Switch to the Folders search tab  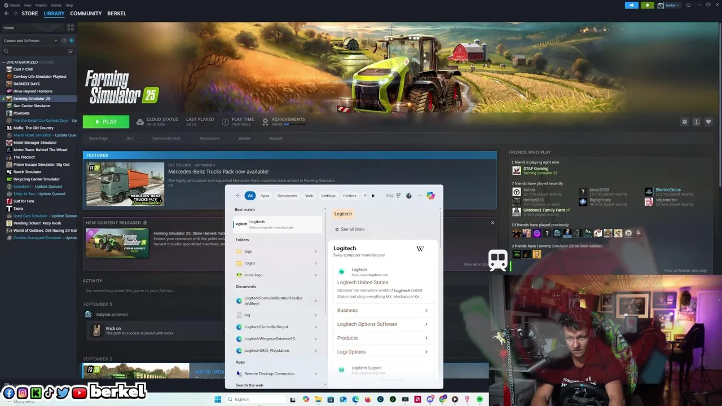(350, 196)
